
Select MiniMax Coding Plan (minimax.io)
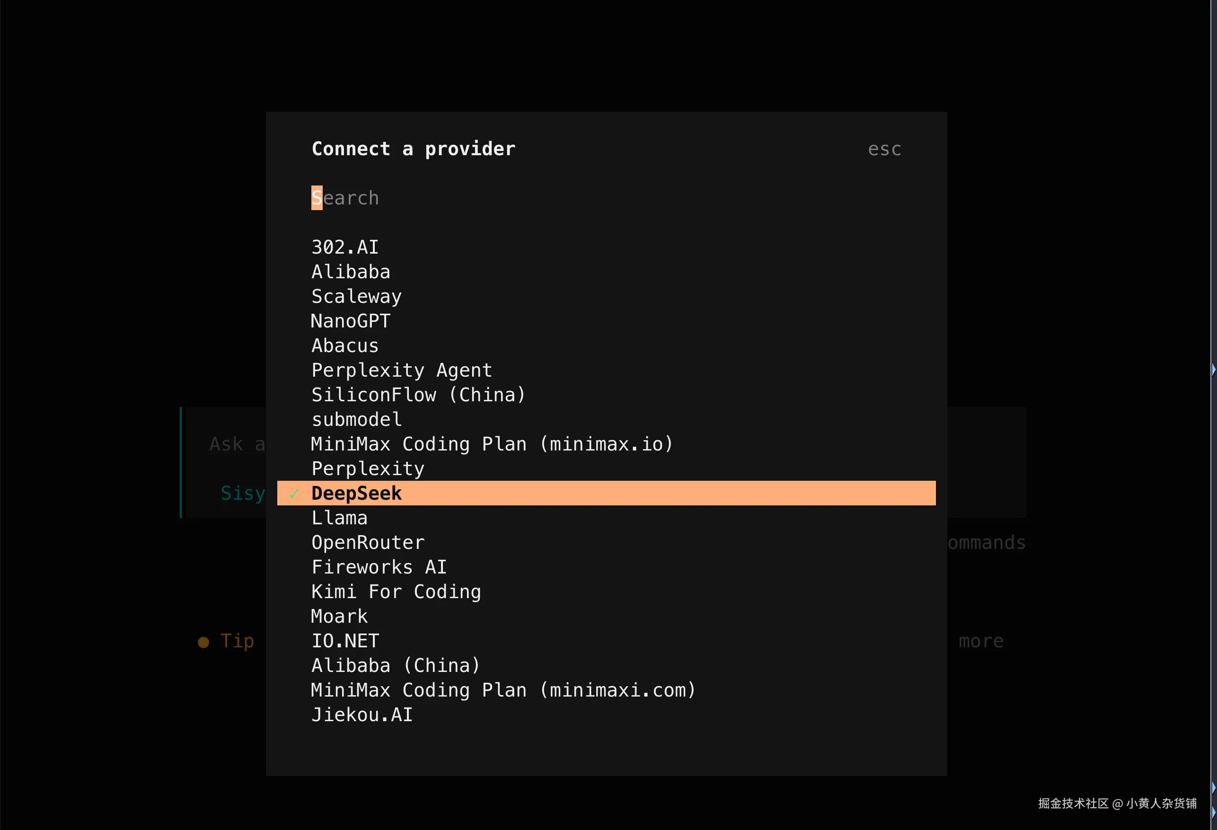point(492,443)
